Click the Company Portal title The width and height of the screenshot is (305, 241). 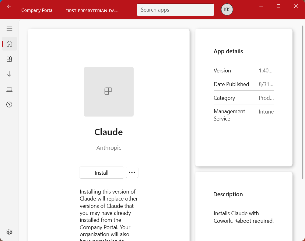coord(37,10)
